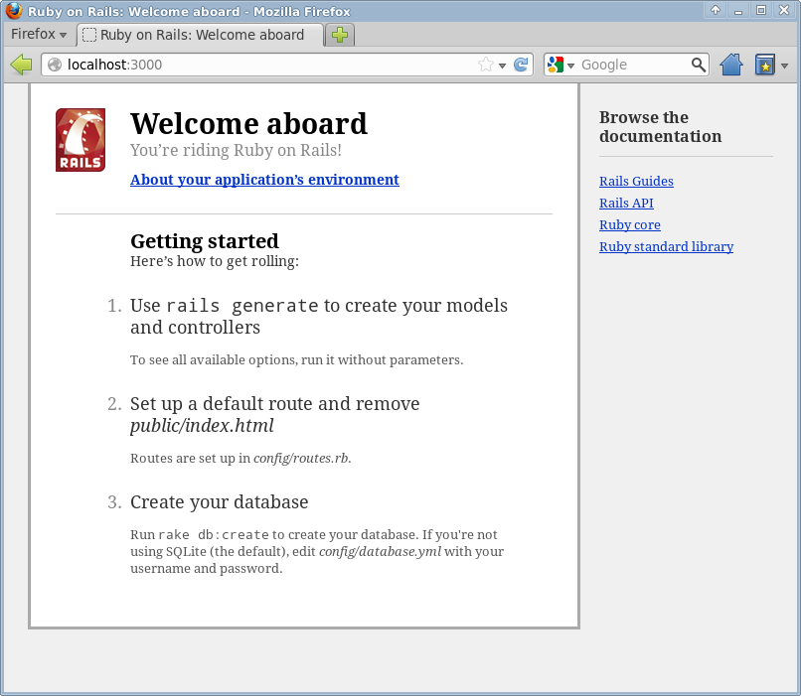Screen dimensions: 801x696
Task: Open a new tab with plus button
Action: pyautogui.click(x=340, y=35)
